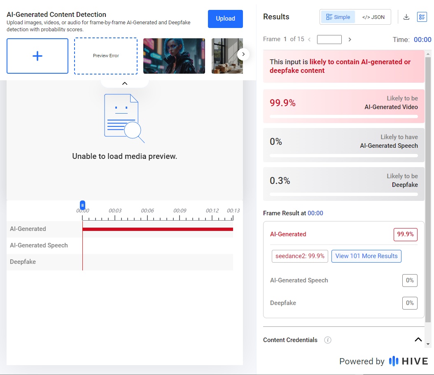
Task: Click the 0% AI-Generated Speech card
Action: [343, 145]
